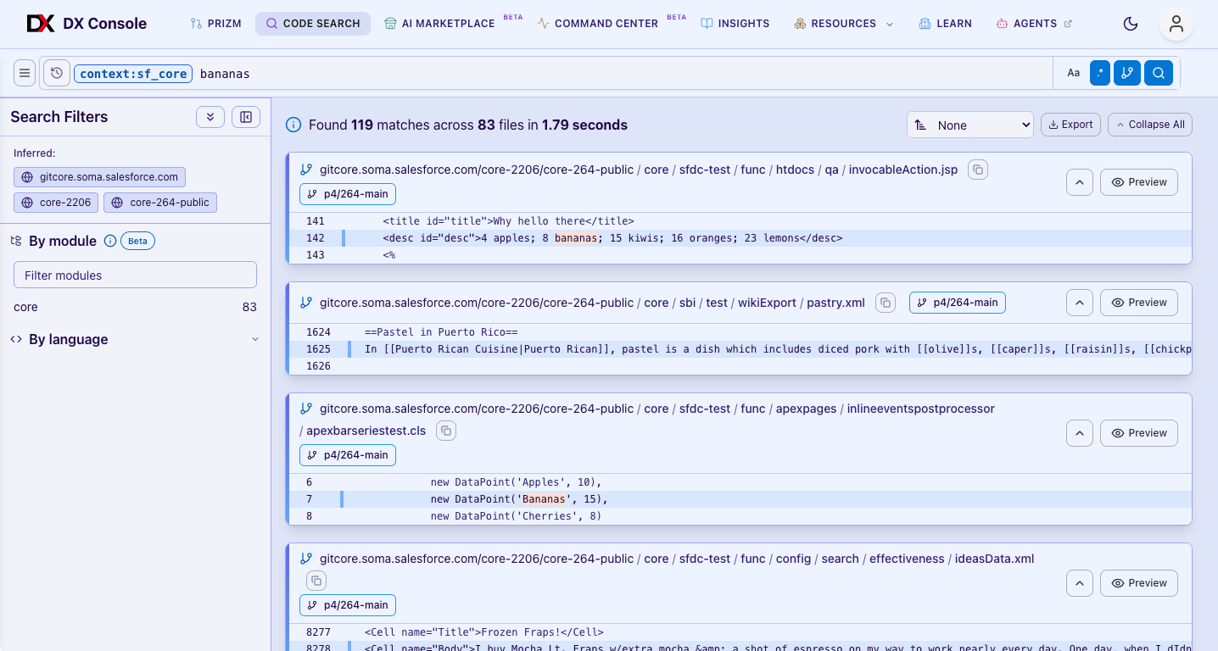Open COMMAND CENTER tab
This screenshot has height=651, width=1218.
tap(598, 24)
